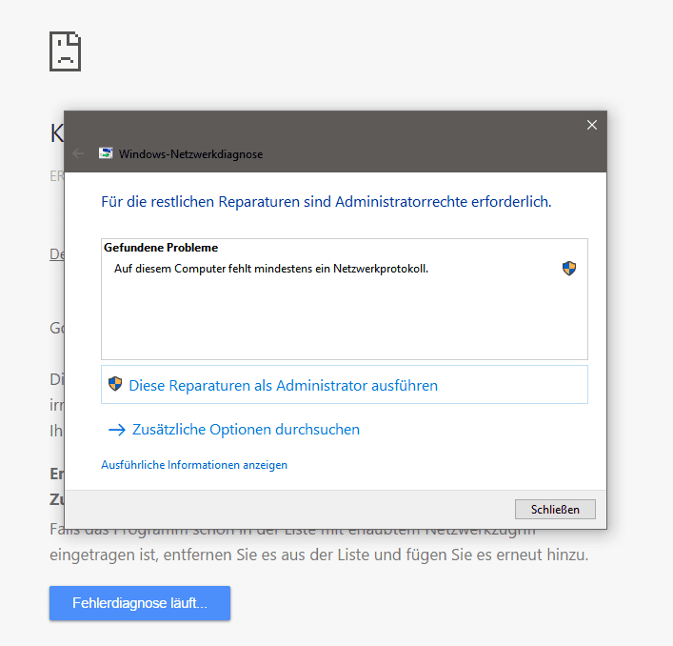Click the shield icon before Diese Reparaturen

(115, 384)
